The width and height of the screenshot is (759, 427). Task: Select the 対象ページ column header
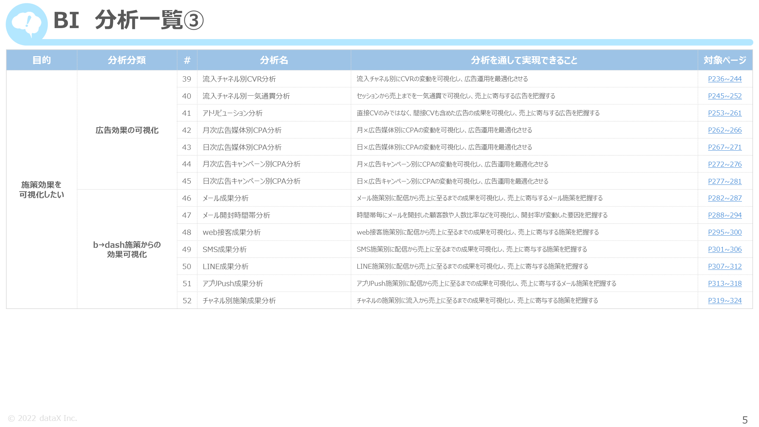[725, 60]
